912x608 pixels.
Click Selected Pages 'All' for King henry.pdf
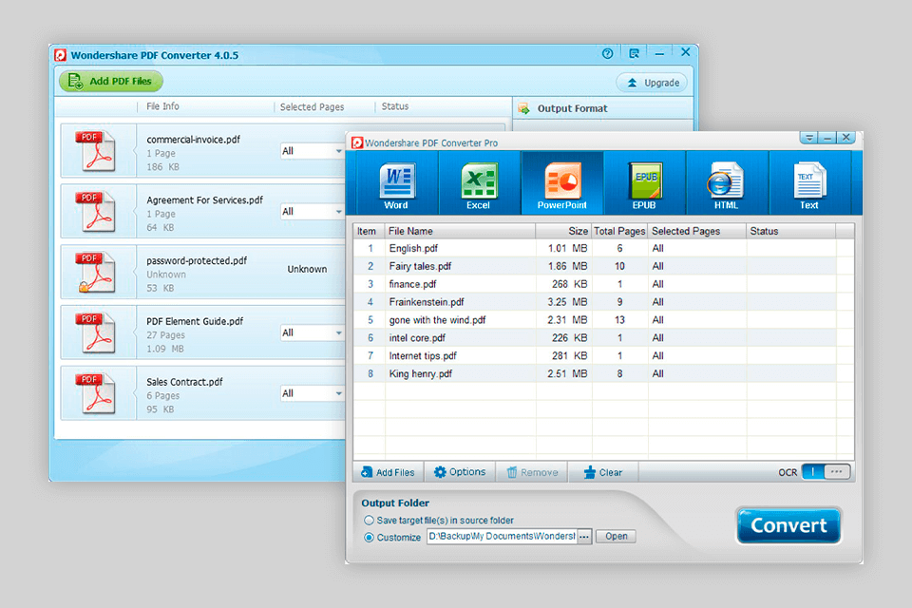point(657,374)
